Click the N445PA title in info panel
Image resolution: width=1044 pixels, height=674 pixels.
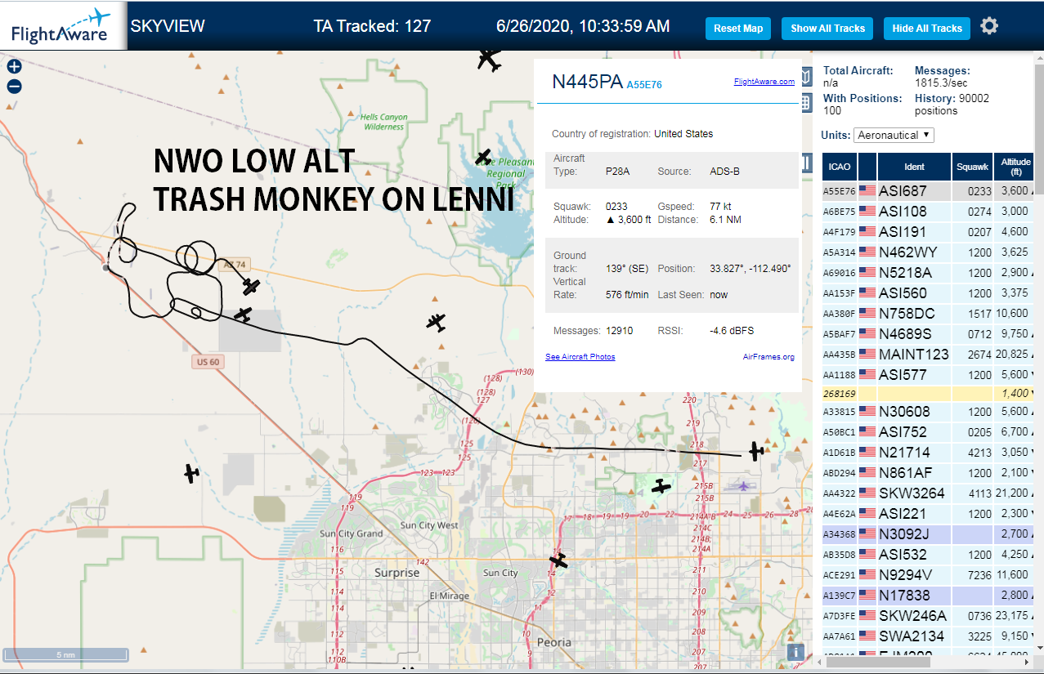click(588, 82)
